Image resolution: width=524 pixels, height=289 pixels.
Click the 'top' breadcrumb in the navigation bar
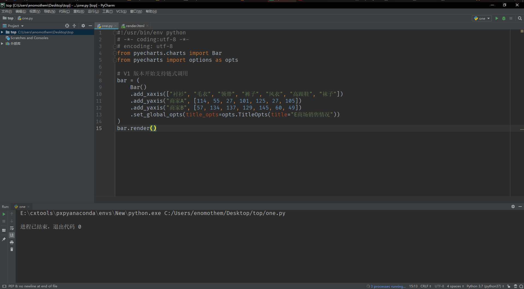(8, 18)
